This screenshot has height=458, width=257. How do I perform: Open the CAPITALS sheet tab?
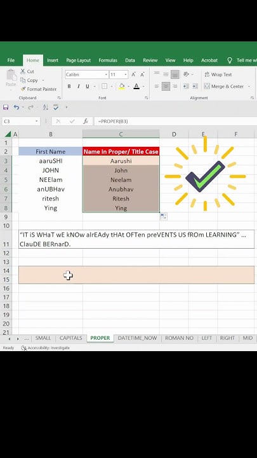pyautogui.click(x=71, y=338)
